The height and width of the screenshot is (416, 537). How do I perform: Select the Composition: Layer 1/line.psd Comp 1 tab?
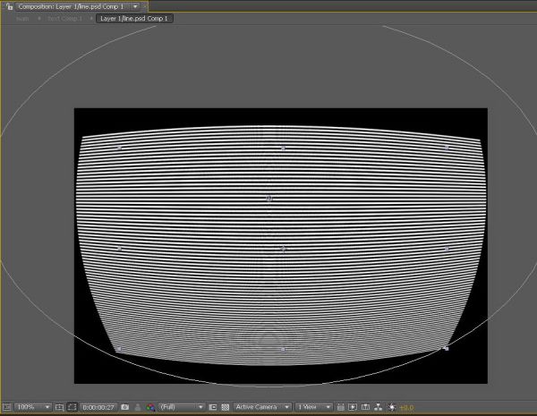71,6
